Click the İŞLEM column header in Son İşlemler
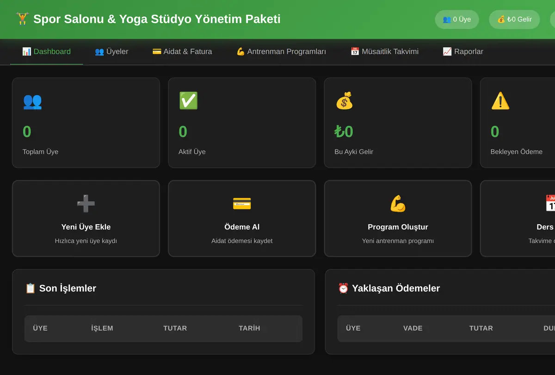555x375 pixels. click(102, 328)
